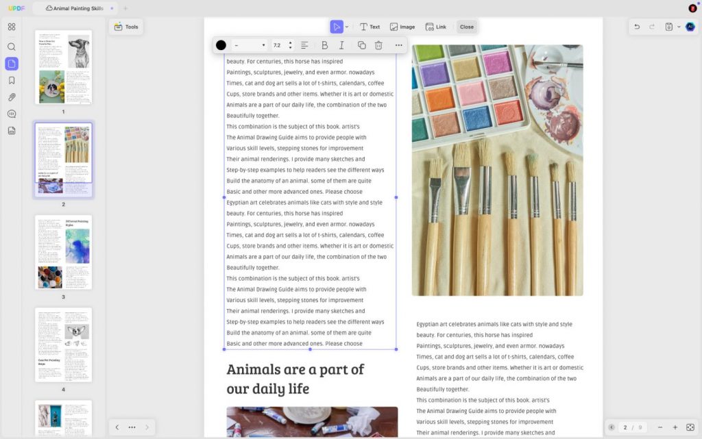Open the UPDF AI assistant
Screen dimensions: 702x439
click(690, 27)
